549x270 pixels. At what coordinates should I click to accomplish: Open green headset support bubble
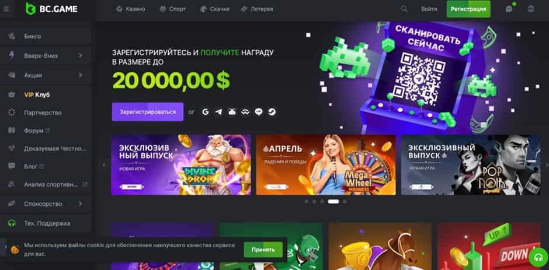click(538, 257)
